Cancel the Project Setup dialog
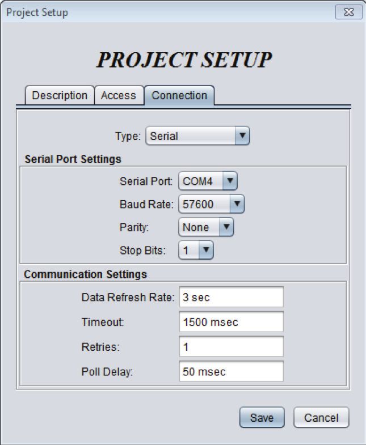This screenshot has height=445, width=366. (x=321, y=417)
